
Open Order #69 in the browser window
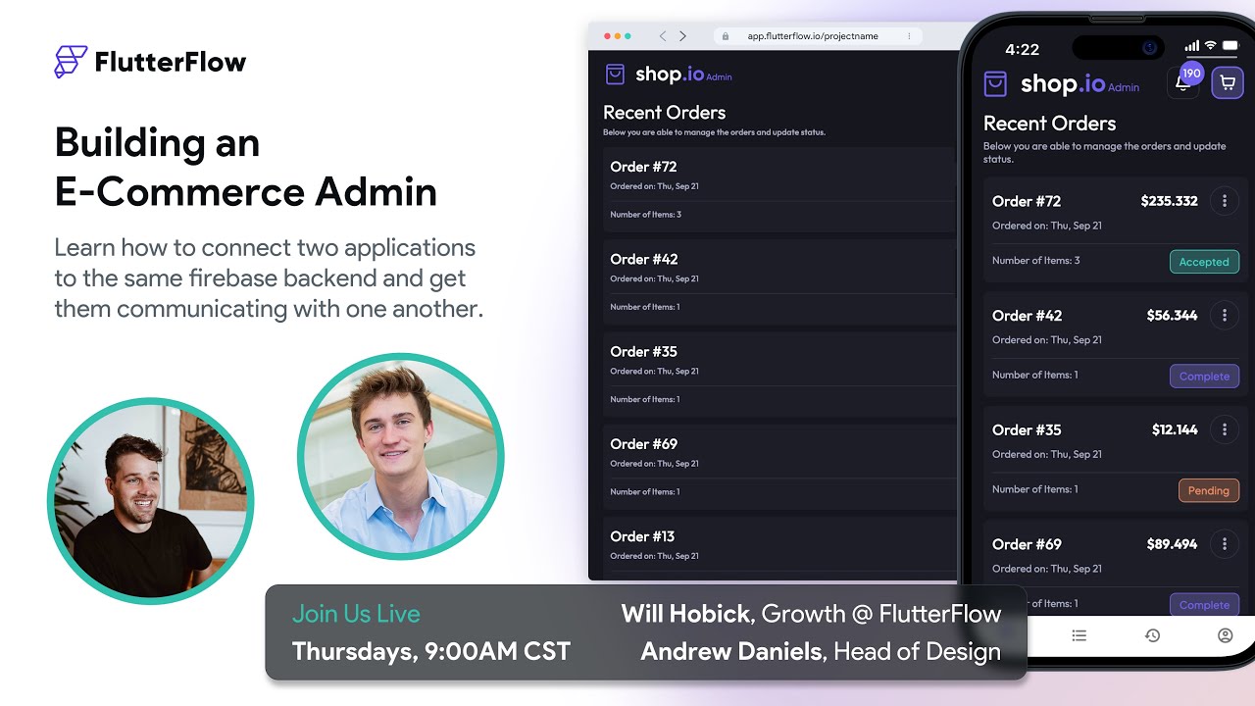click(780, 466)
